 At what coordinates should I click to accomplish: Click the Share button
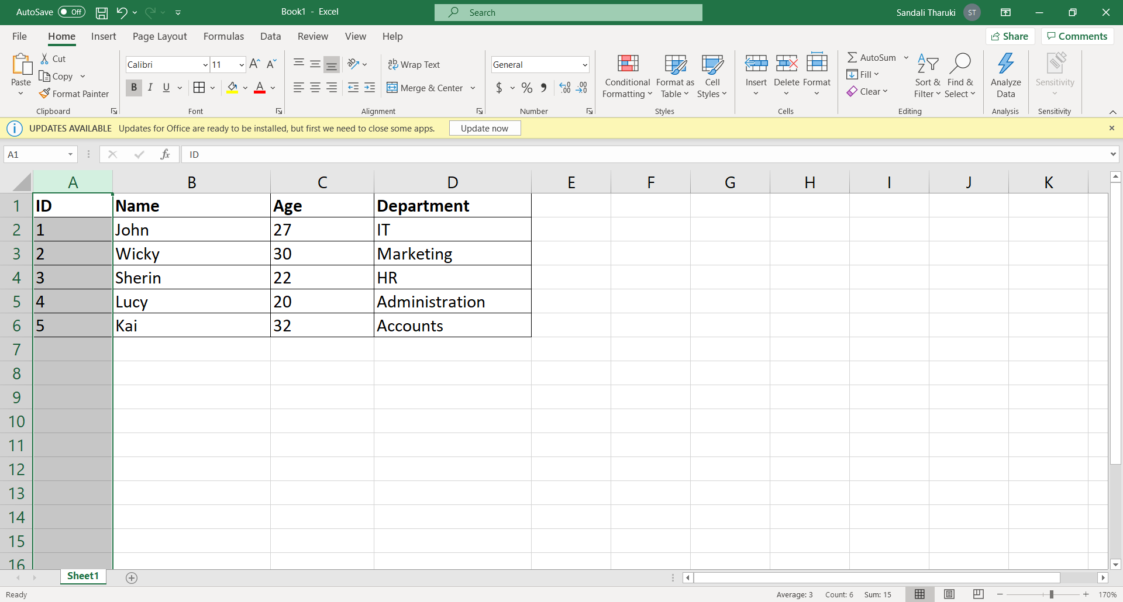click(x=1010, y=36)
